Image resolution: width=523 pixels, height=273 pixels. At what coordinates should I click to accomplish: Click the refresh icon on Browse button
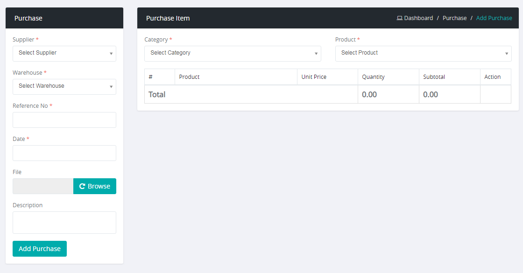click(82, 186)
